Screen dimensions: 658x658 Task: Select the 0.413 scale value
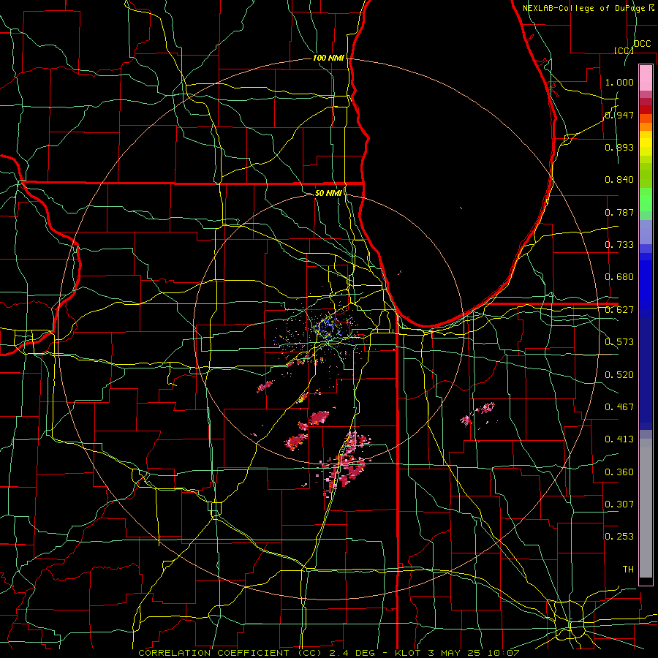(x=619, y=439)
